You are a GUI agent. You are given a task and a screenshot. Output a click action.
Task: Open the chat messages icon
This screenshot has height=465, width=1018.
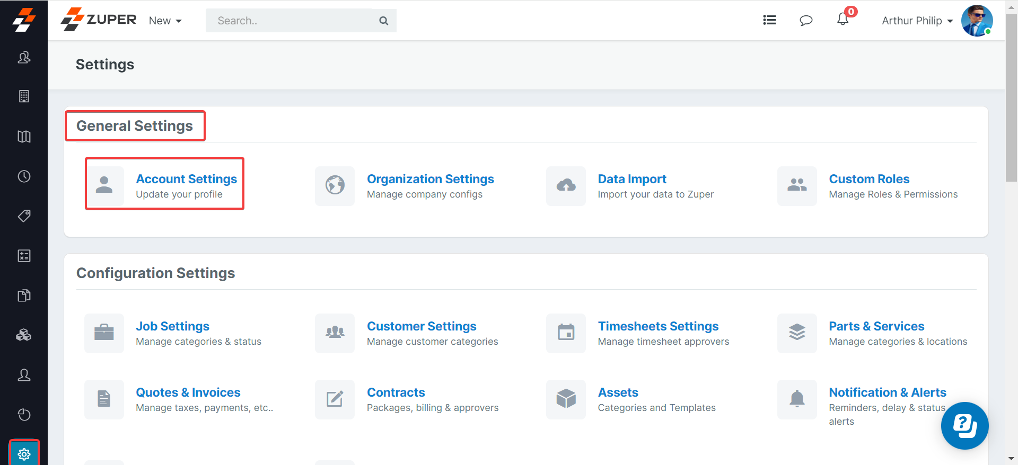tap(806, 21)
